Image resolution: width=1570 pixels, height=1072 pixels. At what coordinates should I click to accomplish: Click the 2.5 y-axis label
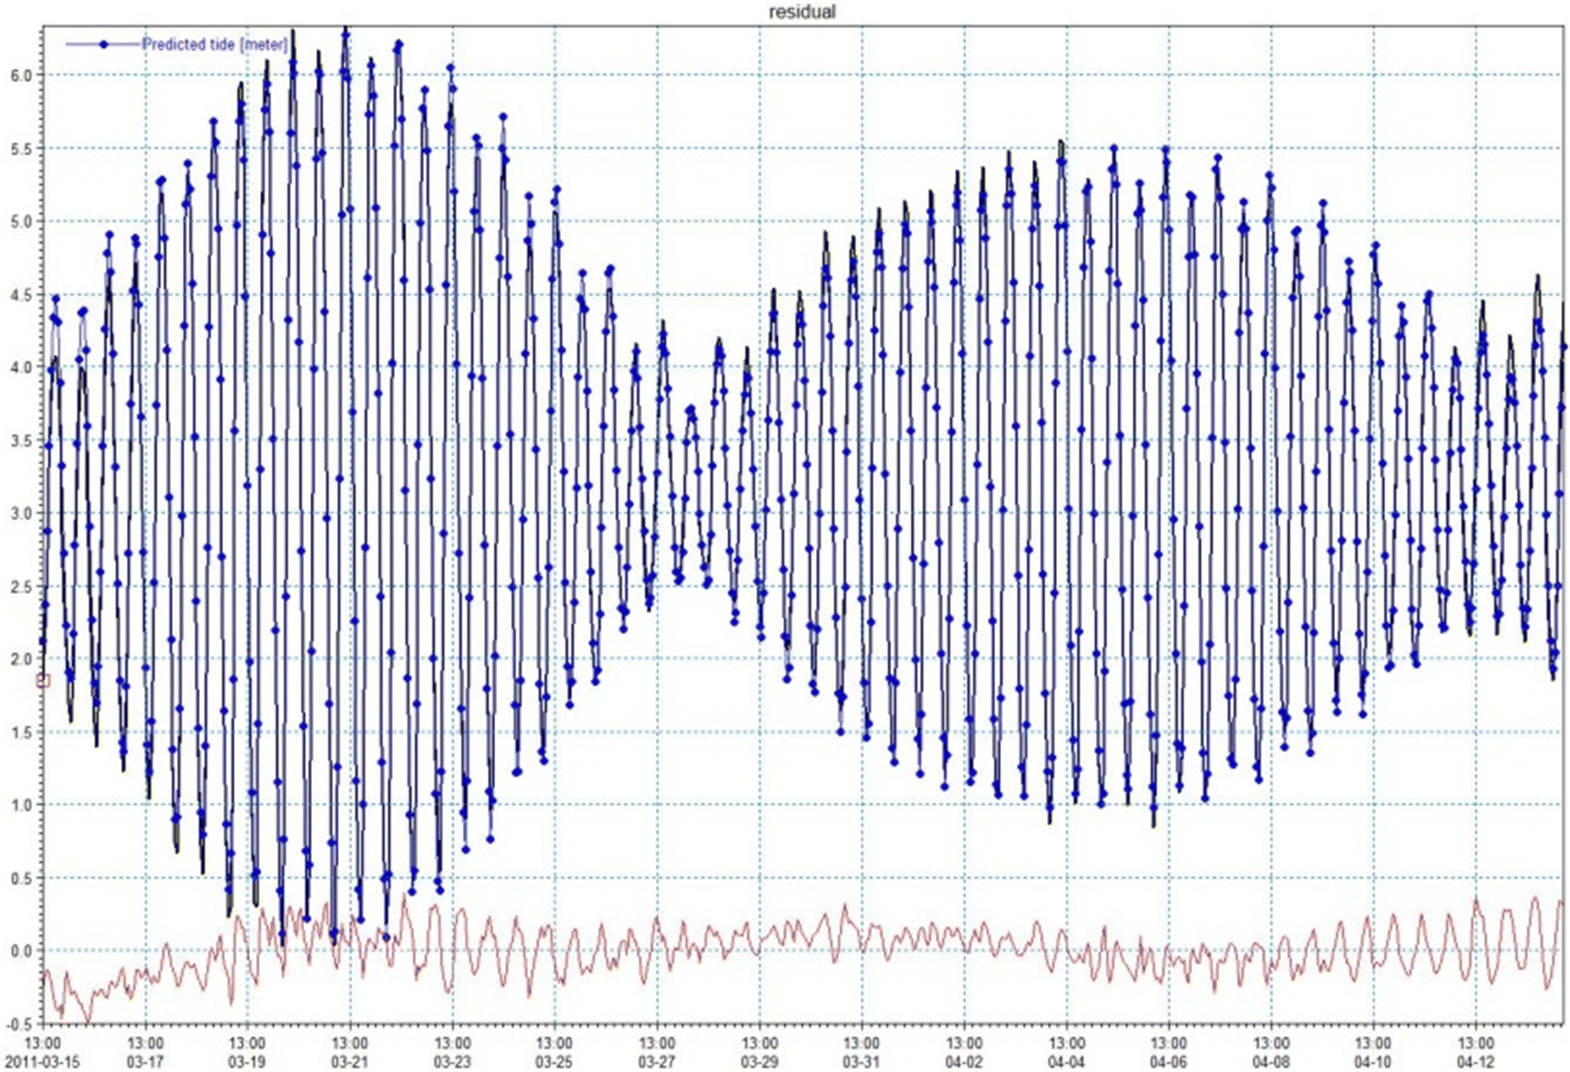tap(22, 586)
